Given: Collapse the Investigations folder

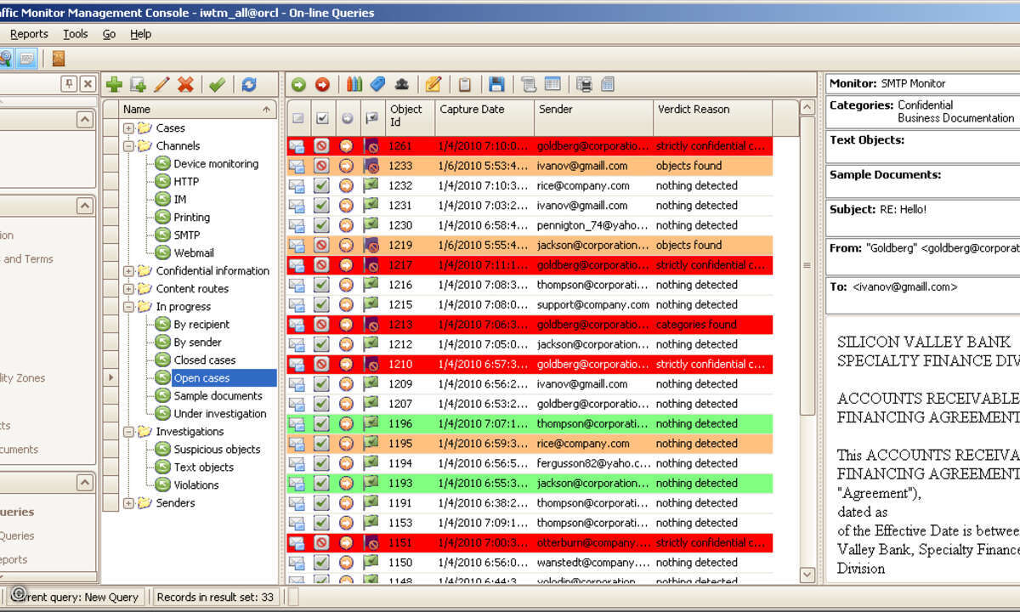Looking at the screenshot, I should 128,432.
